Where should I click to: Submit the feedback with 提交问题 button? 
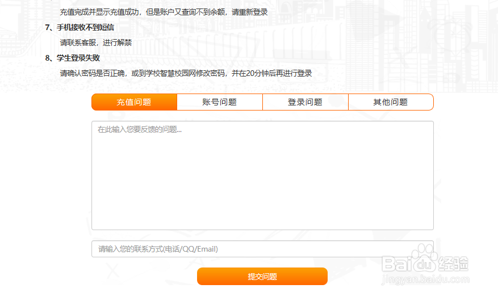262,277
